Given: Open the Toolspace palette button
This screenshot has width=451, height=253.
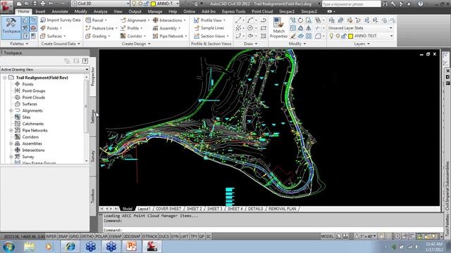Looking at the screenshot, I should coord(11,28).
